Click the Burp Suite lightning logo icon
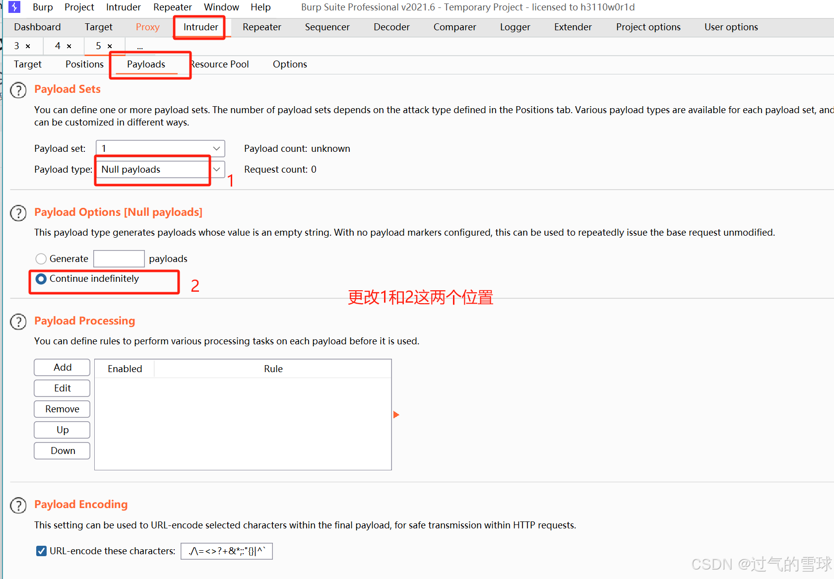The image size is (834, 579). 13,7
